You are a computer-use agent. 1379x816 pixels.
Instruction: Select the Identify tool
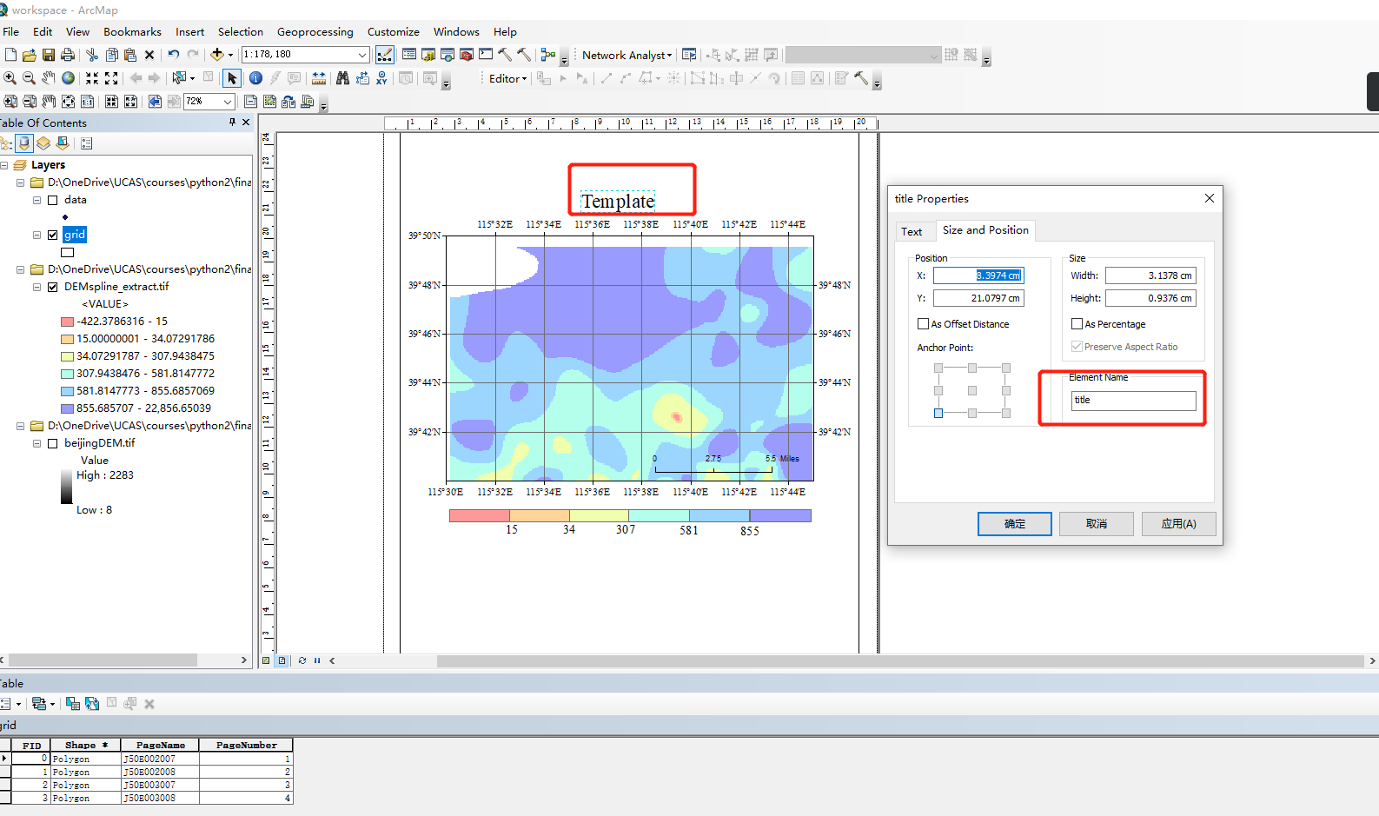[x=255, y=78]
